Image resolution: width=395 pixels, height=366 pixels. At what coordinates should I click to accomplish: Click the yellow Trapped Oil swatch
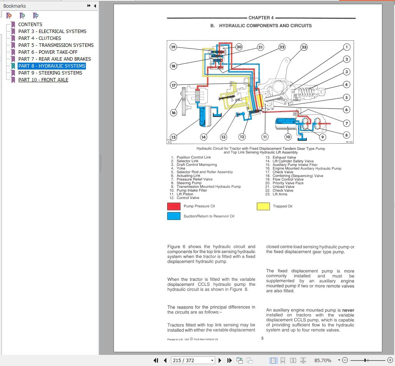click(263, 206)
